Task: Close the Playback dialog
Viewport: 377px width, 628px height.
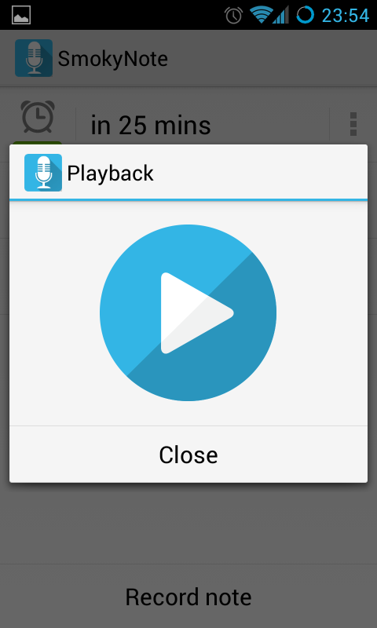Action: click(188, 455)
